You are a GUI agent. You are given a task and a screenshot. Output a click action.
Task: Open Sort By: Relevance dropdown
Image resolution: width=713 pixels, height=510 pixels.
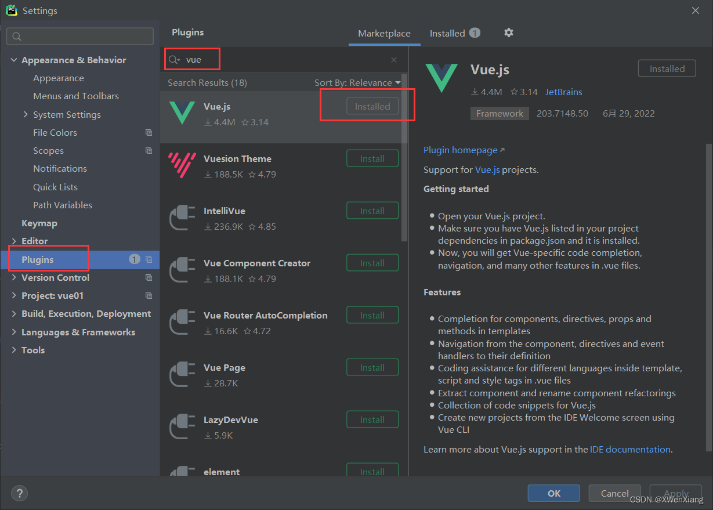click(x=357, y=83)
